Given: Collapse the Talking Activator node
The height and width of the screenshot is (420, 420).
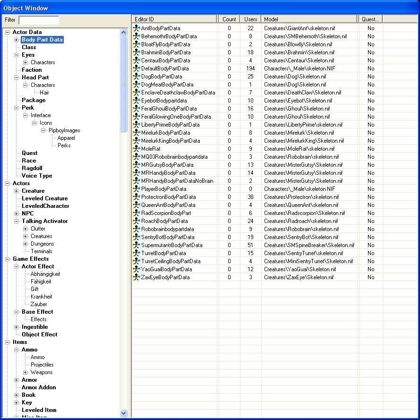Looking at the screenshot, I should [x=17, y=221].
